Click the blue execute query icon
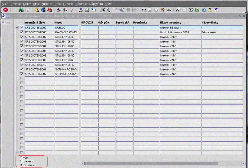This screenshot has height=168, width=248. 43,10
